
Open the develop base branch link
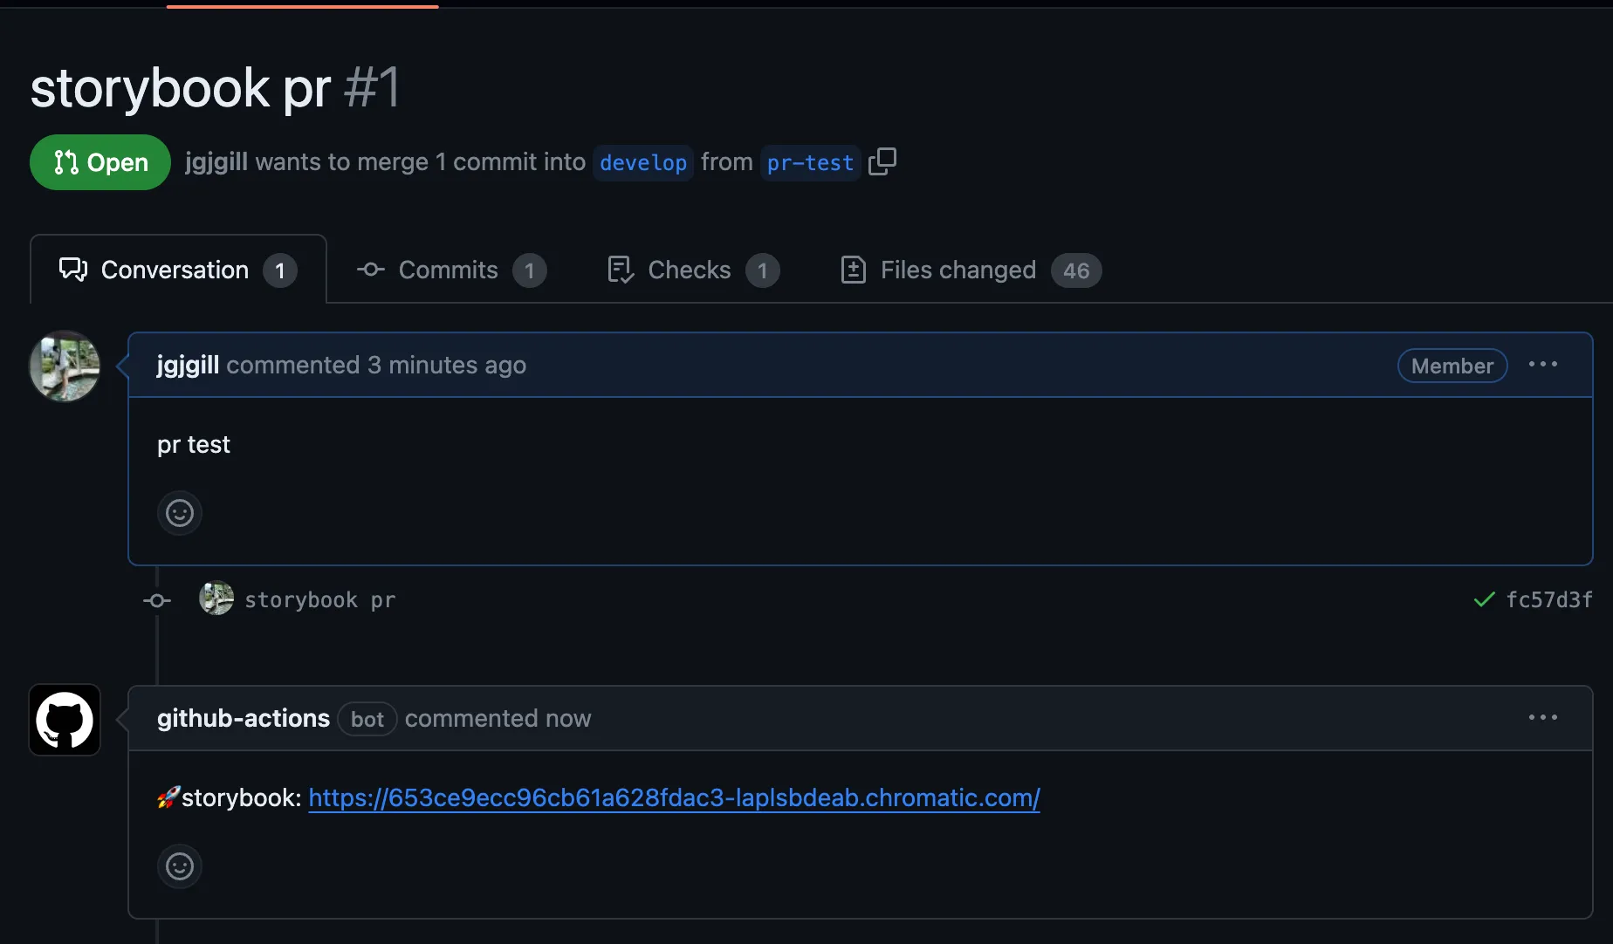tap(643, 163)
